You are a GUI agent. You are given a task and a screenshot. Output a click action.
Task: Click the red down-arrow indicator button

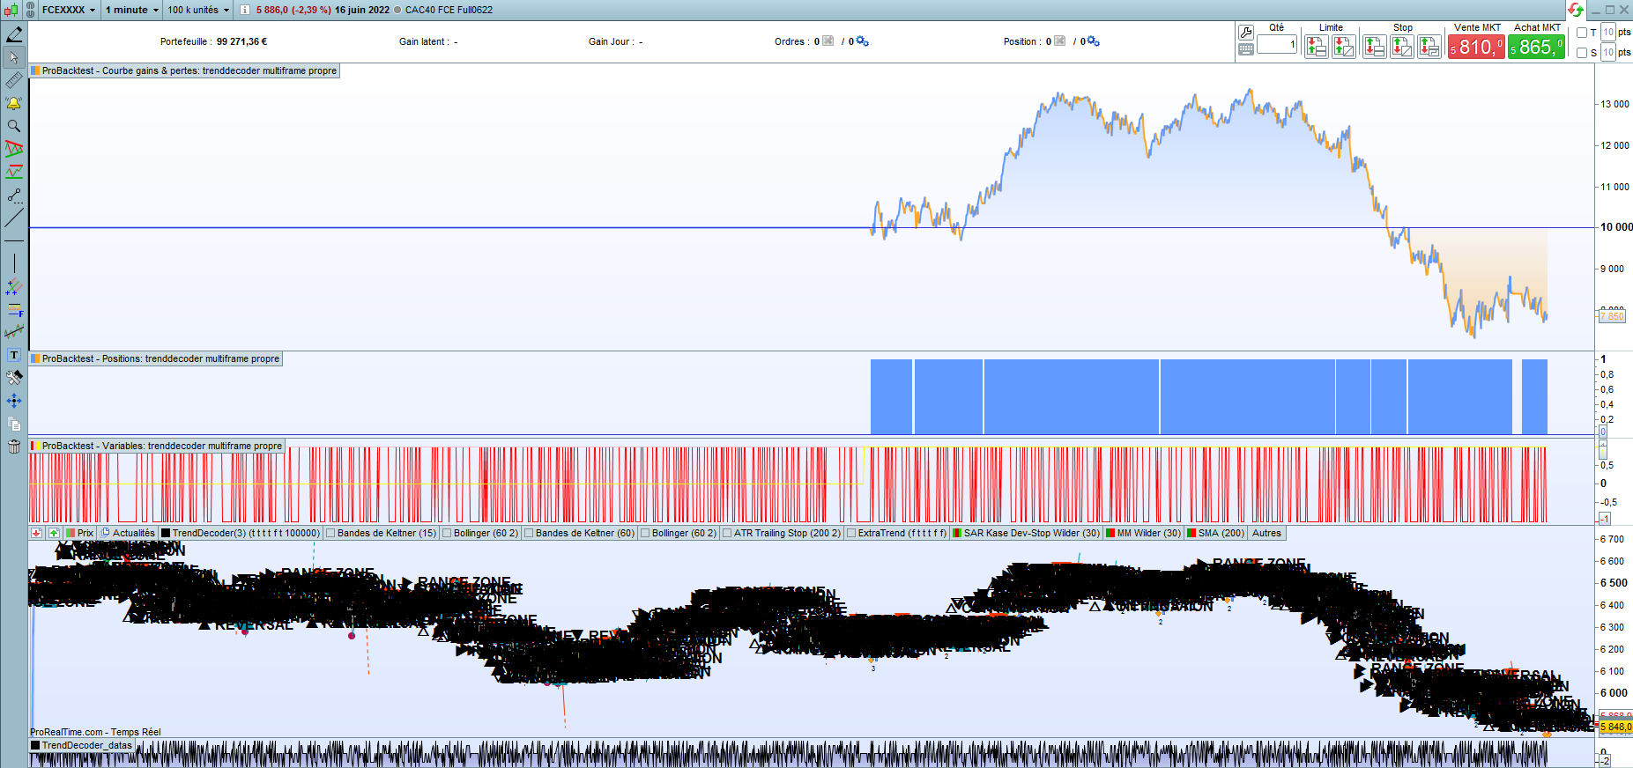pyautogui.click(x=36, y=533)
